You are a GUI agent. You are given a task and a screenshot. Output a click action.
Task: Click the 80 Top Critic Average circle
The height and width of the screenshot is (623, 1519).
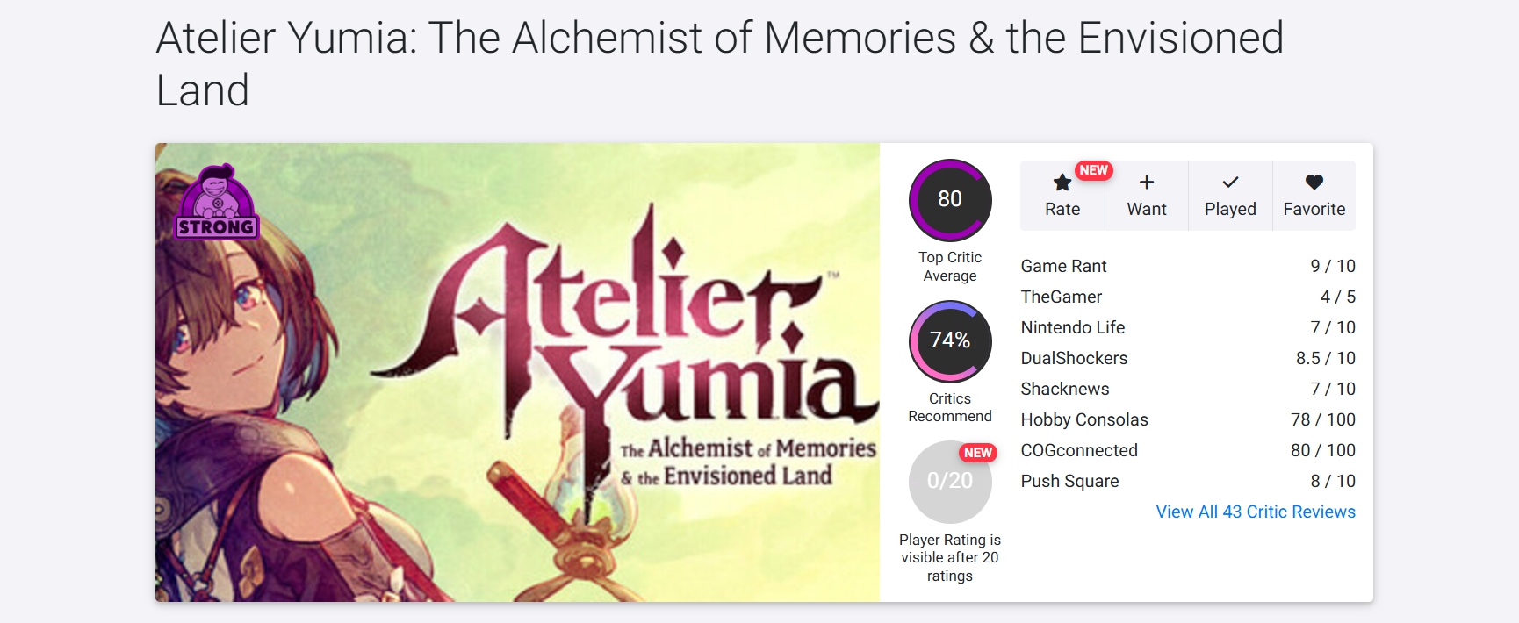[950, 200]
